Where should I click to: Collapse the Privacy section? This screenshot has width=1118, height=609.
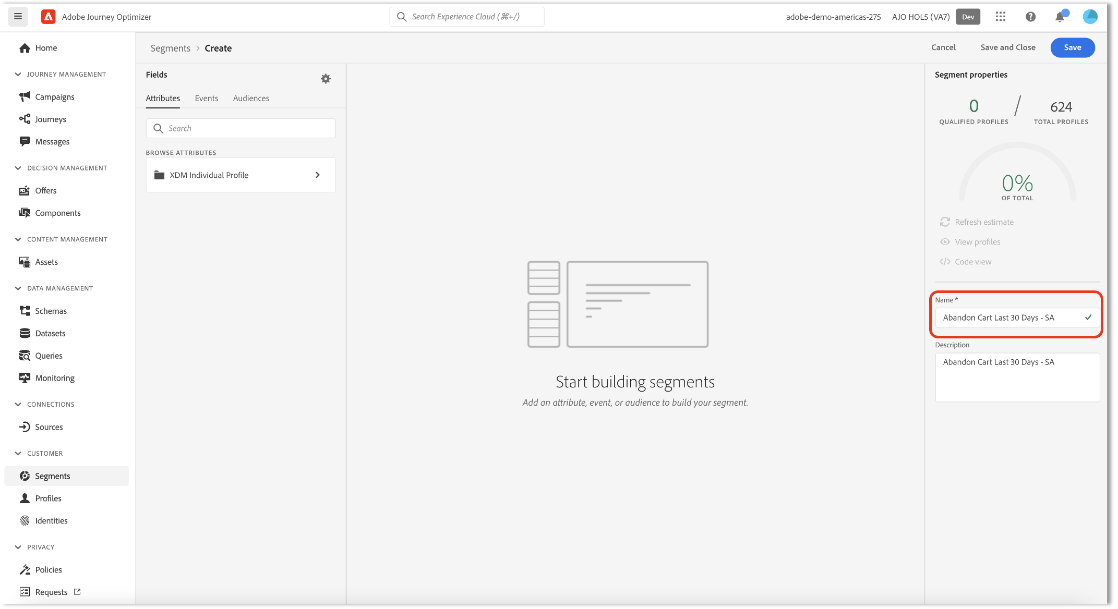34,548
